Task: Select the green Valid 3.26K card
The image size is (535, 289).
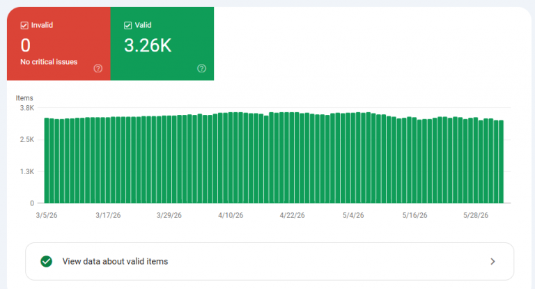Action: [x=162, y=44]
